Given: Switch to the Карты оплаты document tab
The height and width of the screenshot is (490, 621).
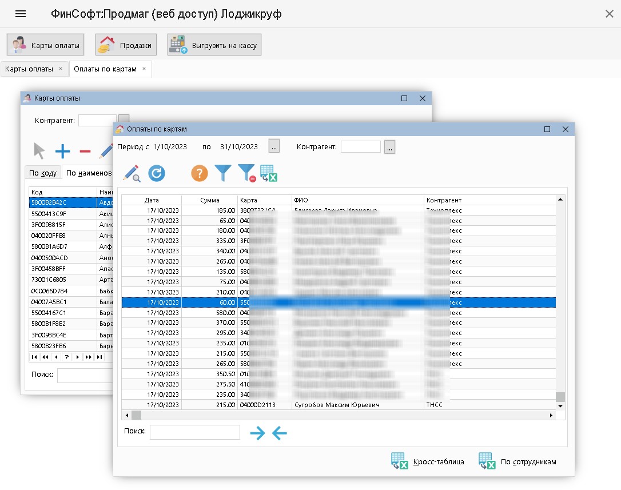Looking at the screenshot, I should click(29, 69).
